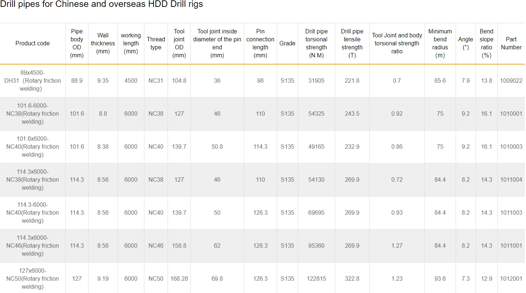Screen dimensions: 526x293
Task: Select the tool joint OD value 168.28
Action: coord(179,279)
